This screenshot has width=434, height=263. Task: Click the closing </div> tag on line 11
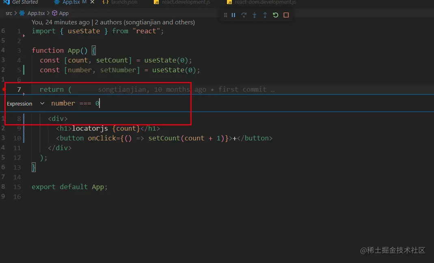(x=60, y=148)
